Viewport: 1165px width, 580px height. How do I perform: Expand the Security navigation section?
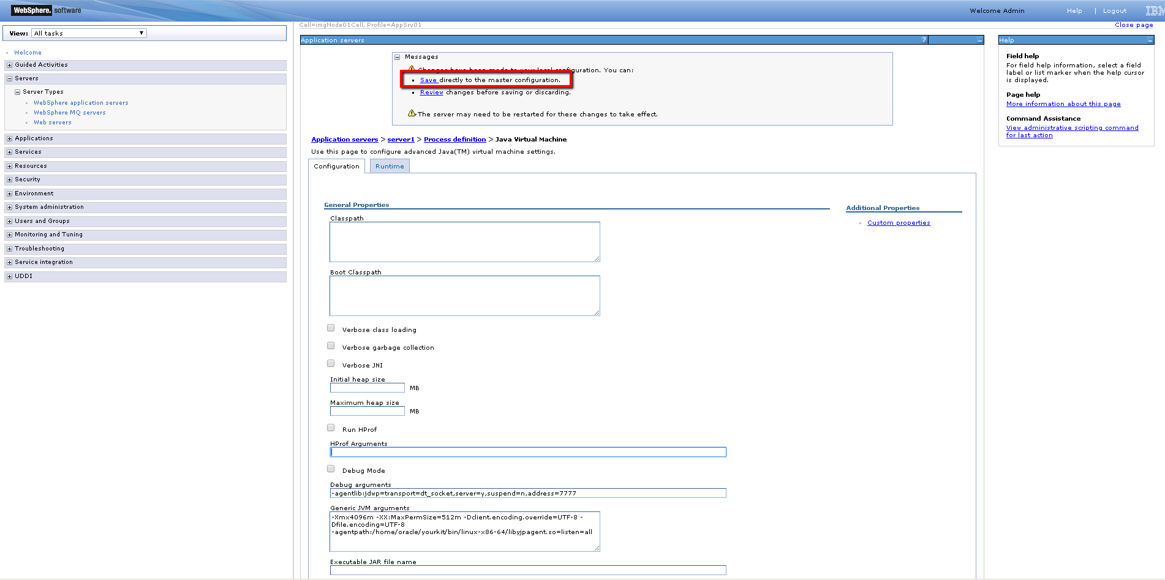tap(9, 180)
